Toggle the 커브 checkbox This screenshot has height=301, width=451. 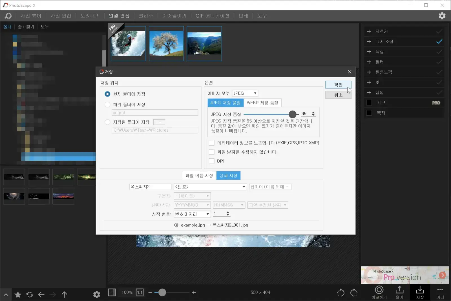[x=369, y=103]
